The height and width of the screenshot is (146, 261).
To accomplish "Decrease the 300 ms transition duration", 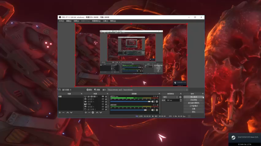I will click(x=181, y=101).
